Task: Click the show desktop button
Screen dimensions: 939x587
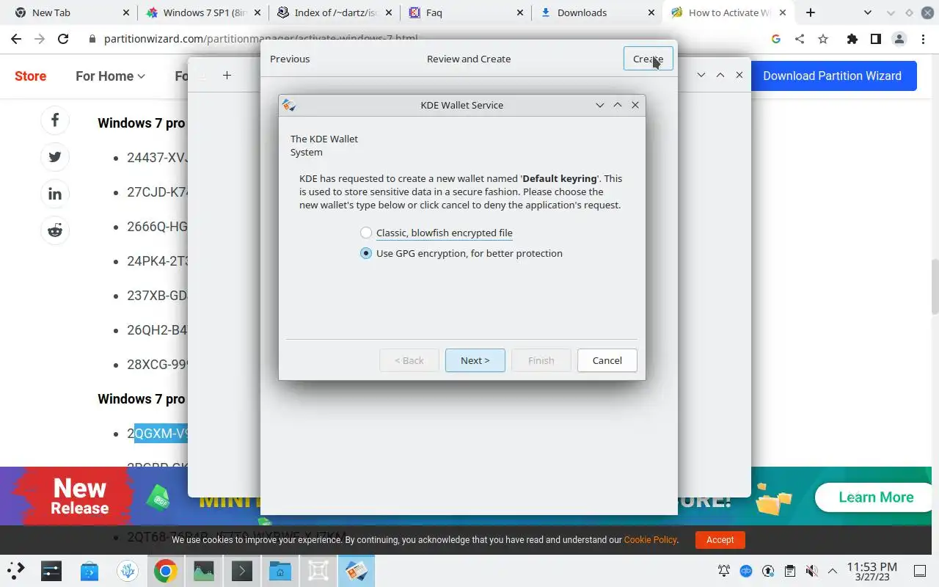Action: pos(919,571)
